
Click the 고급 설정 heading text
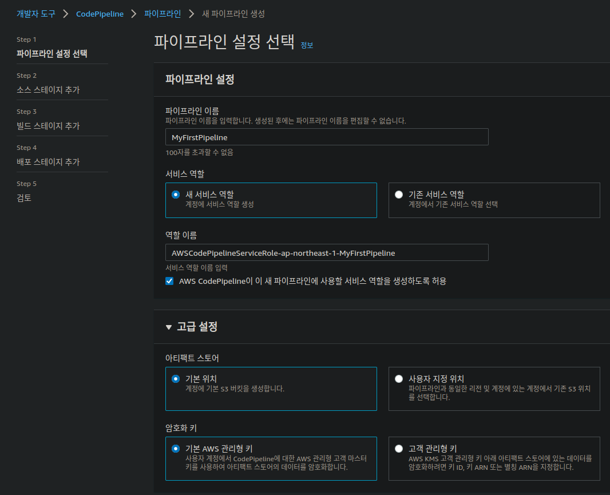[197, 327]
